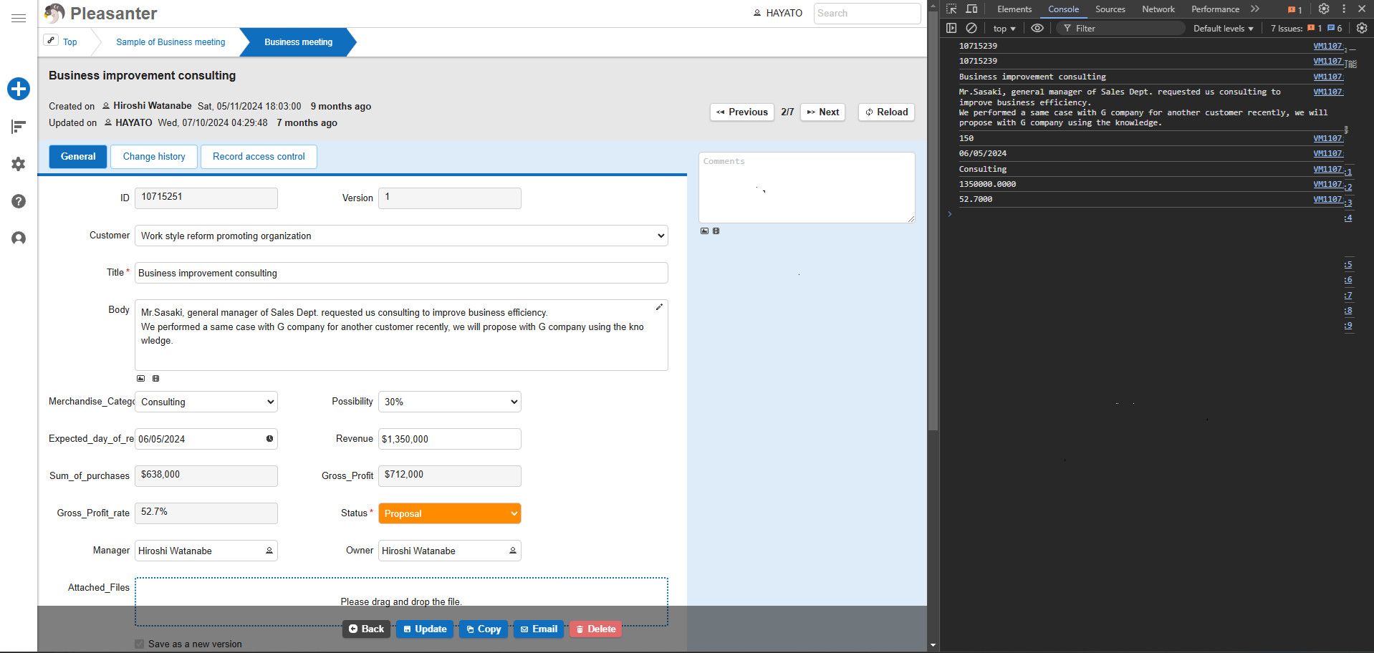Screen dimensions: 1374x653
Task: Click the Body field pencil edit icon
Action: [x=659, y=307]
